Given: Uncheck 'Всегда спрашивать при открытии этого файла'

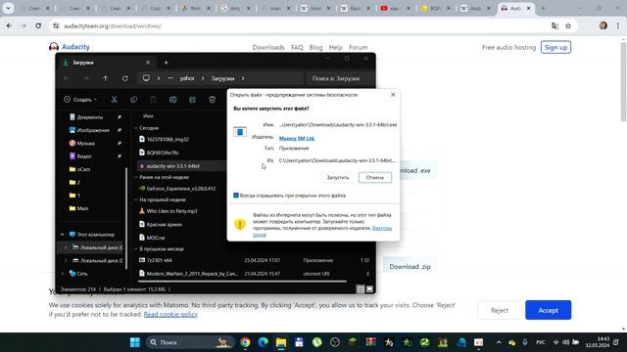Looking at the screenshot, I should click(x=236, y=196).
